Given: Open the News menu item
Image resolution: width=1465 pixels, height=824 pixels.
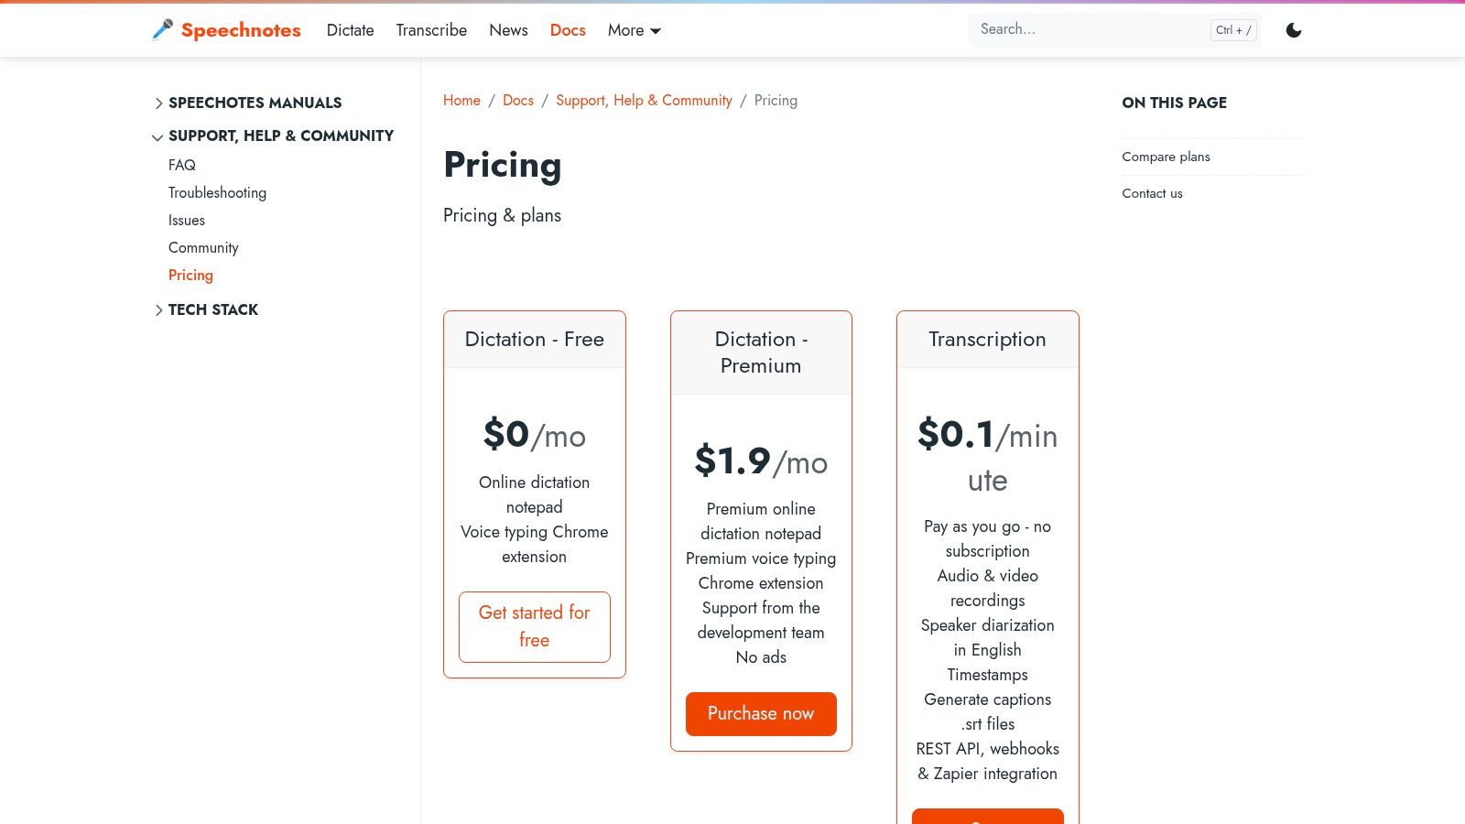Looking at the screenshot, I should pyautogui.click(x=508, y=30).
